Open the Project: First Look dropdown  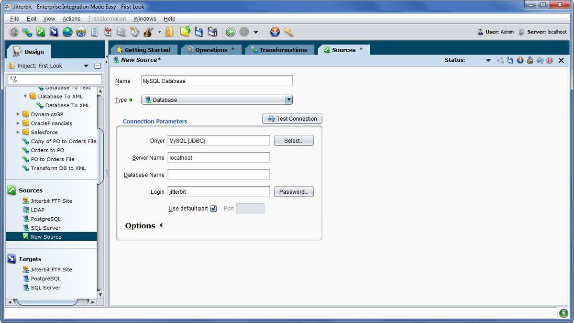tap(86, 66)
